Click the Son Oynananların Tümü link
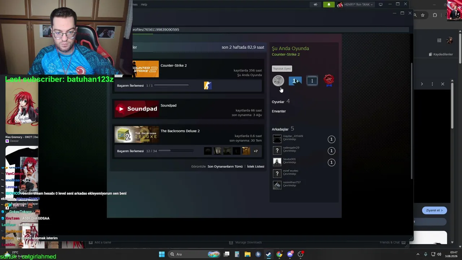This screenshot has height=260, width=462. pos(225,166)
